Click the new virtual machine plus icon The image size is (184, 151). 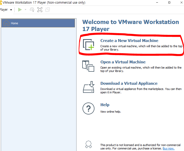coord(88,45)
